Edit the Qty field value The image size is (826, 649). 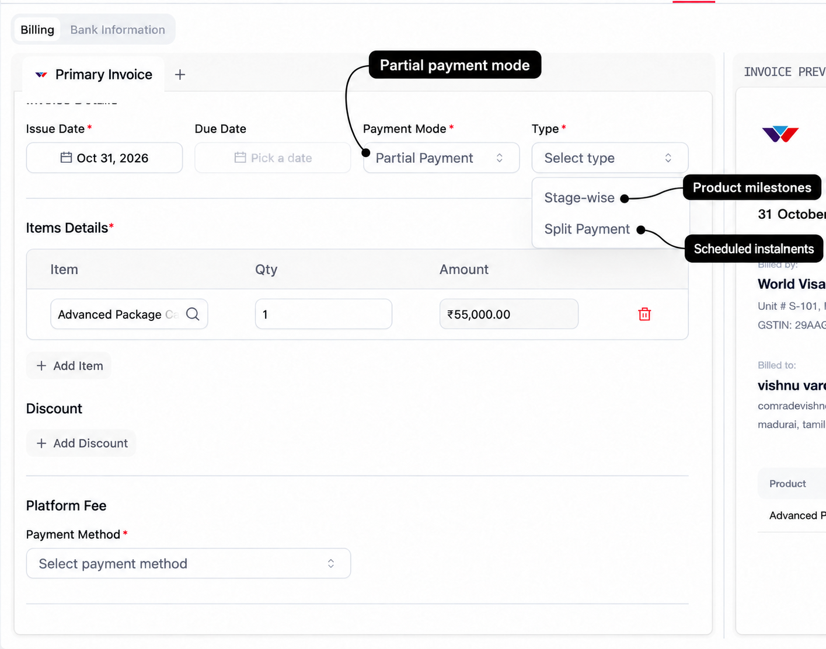point(323,314)
